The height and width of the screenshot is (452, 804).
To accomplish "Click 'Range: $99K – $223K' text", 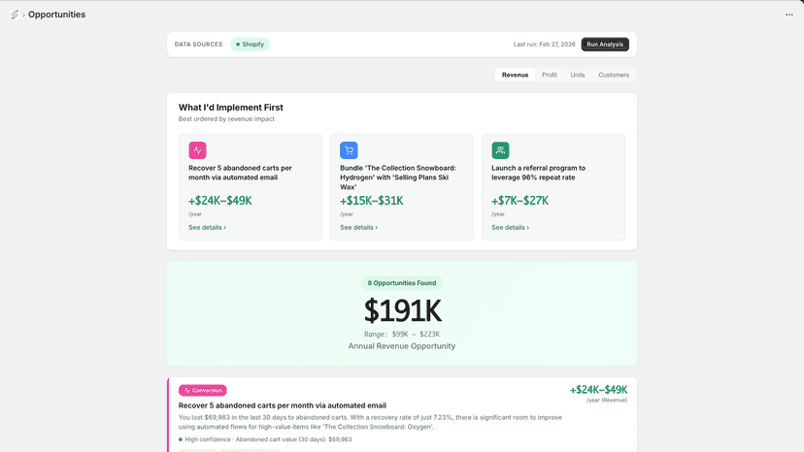I will pyautogui.click(x=401, y=334).
